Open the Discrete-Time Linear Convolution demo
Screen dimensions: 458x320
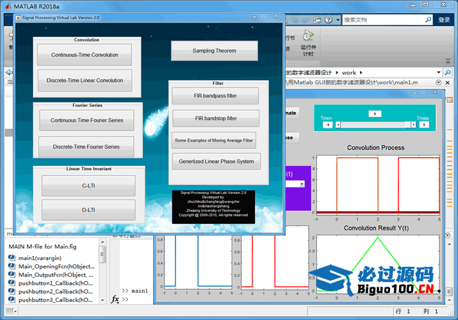(85, 80)
